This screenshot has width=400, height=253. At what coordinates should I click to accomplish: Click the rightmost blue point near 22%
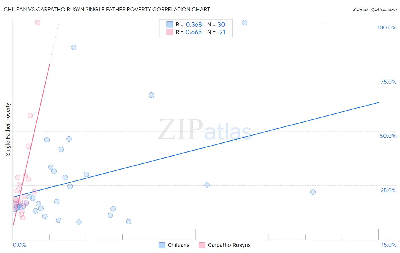point(313,192)
